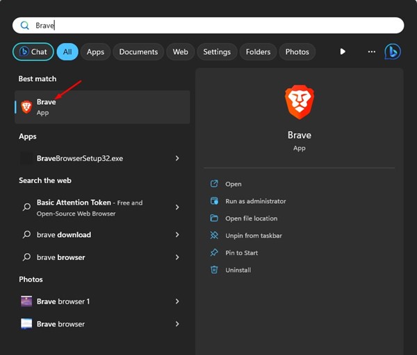Select the brave download web suggestion
Image resolution: width=417 pixels, height=355 pixels.
pos(102,235)
